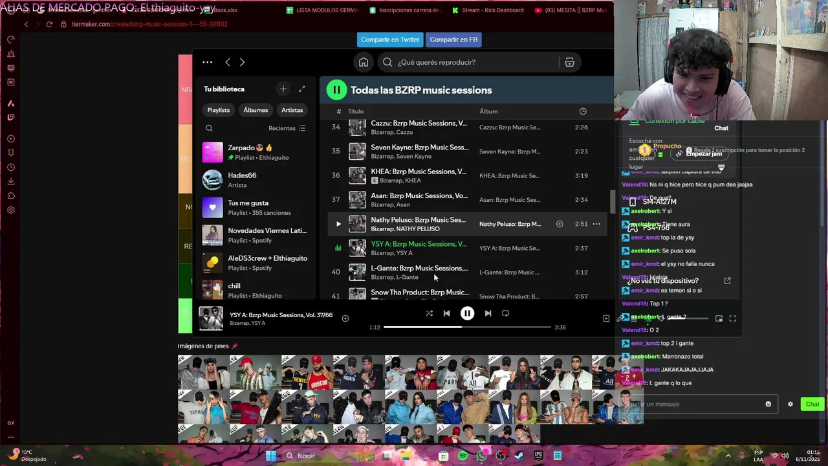The width and height of the screenshot is (828, 466).
Task: Expand Tu biblioteca panel
Action: tap(301, 89)
